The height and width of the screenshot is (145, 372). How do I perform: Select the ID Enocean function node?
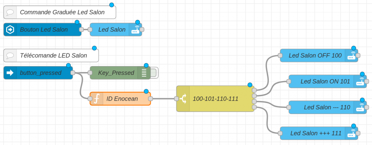tap(120, 99)
